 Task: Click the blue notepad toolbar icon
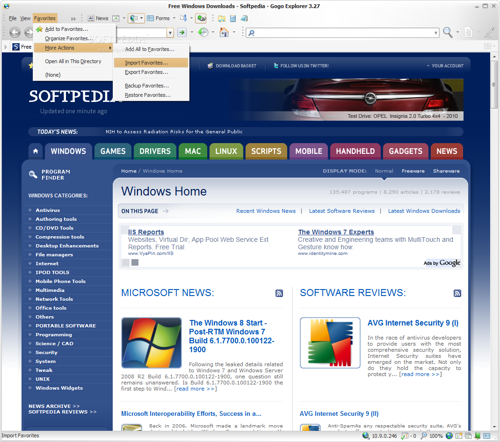point(244,19)
